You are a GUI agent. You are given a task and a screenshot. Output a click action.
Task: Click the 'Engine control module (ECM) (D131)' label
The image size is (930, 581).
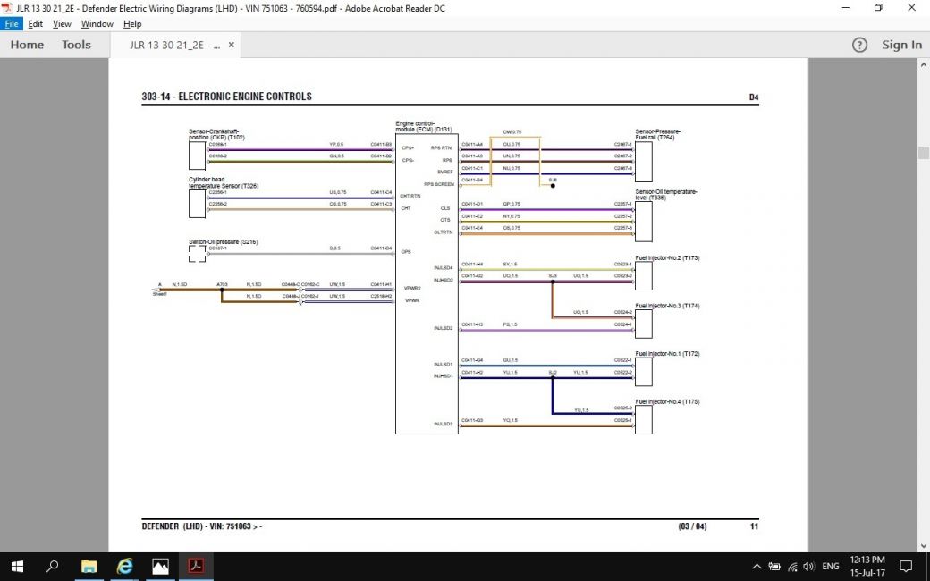tap(424, 126)
